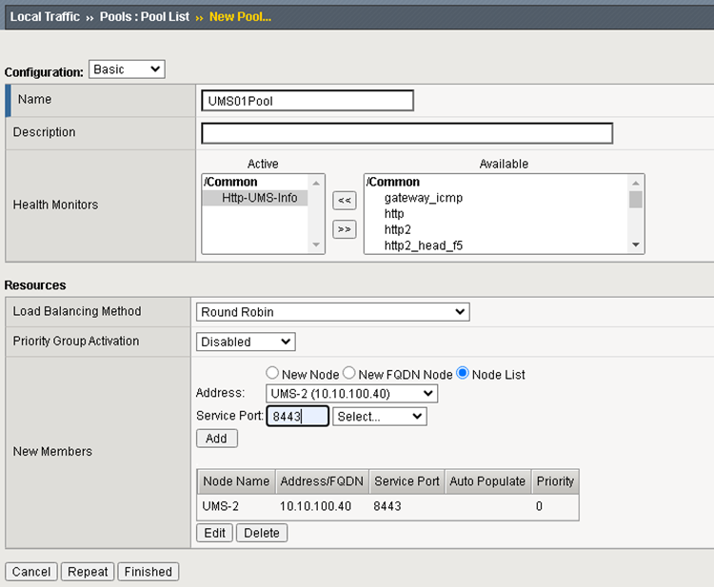Click the << move-to-active monitor button
714x587 pixels.
pos(344,200)
